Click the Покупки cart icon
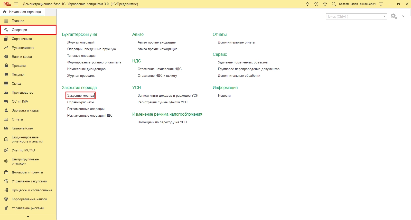Screen dimensions: 411x220 6,75
